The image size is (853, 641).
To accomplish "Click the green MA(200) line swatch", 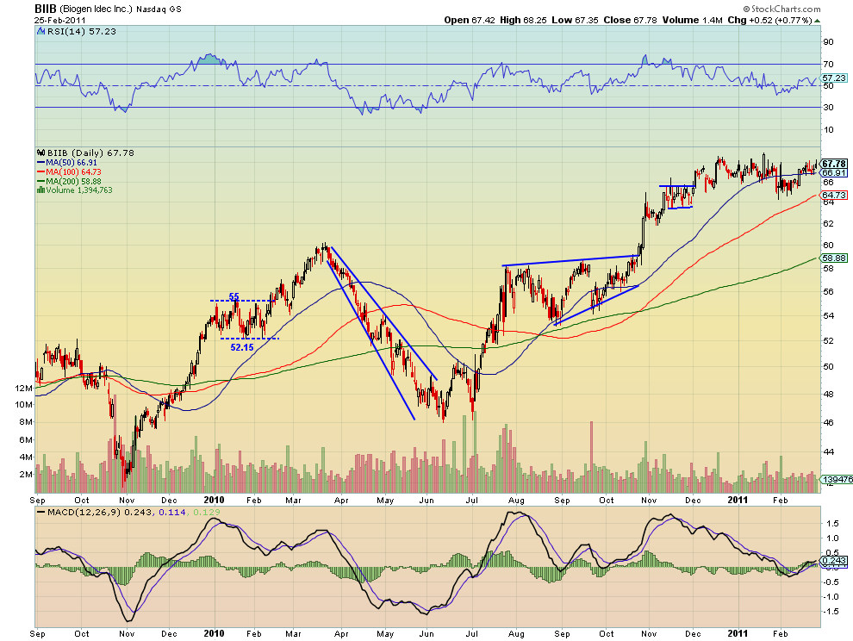I will 40,181.
